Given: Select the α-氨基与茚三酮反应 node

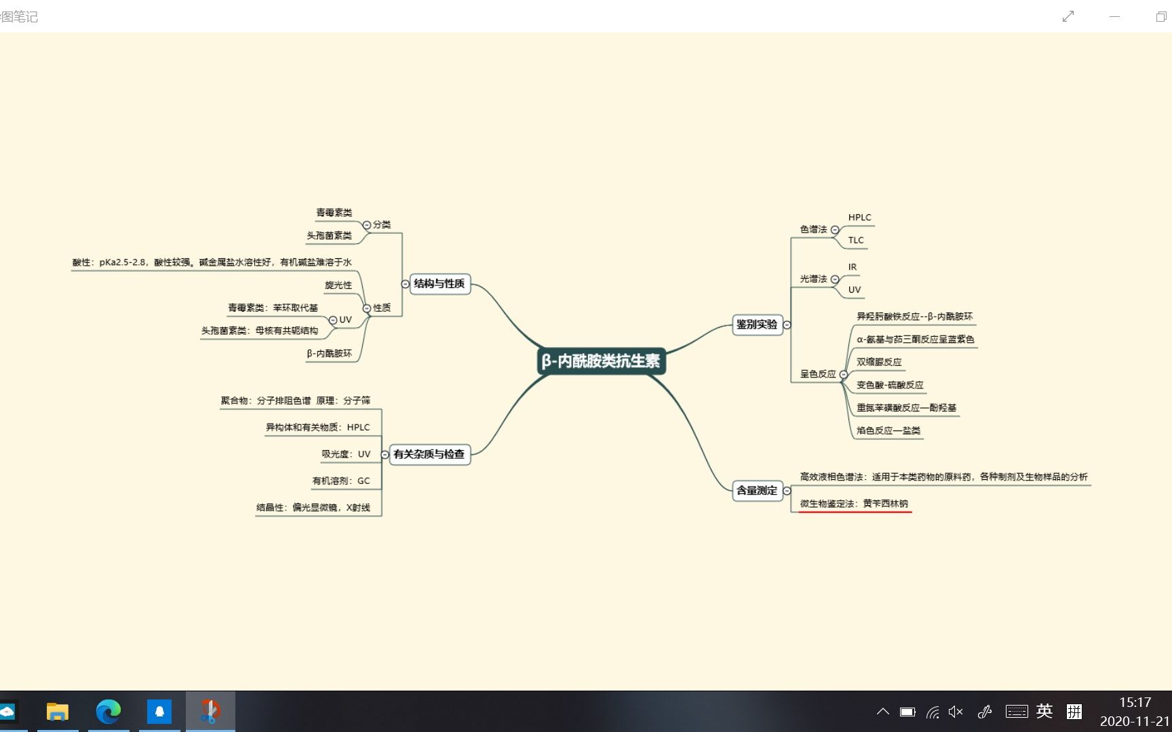Looking at the screenshot, I should (916, 340).
